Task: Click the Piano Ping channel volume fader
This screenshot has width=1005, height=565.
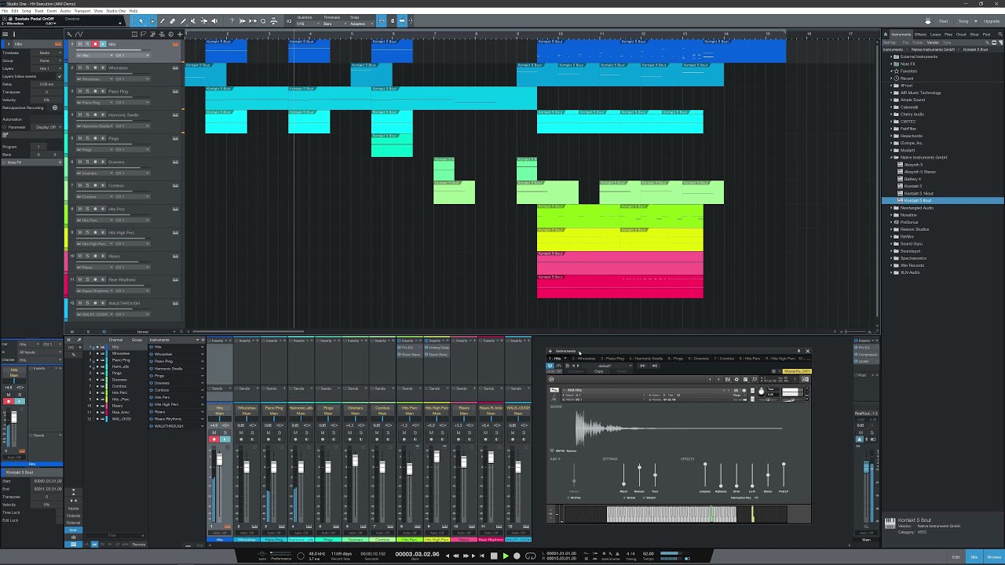Action: tap(273, 468)
